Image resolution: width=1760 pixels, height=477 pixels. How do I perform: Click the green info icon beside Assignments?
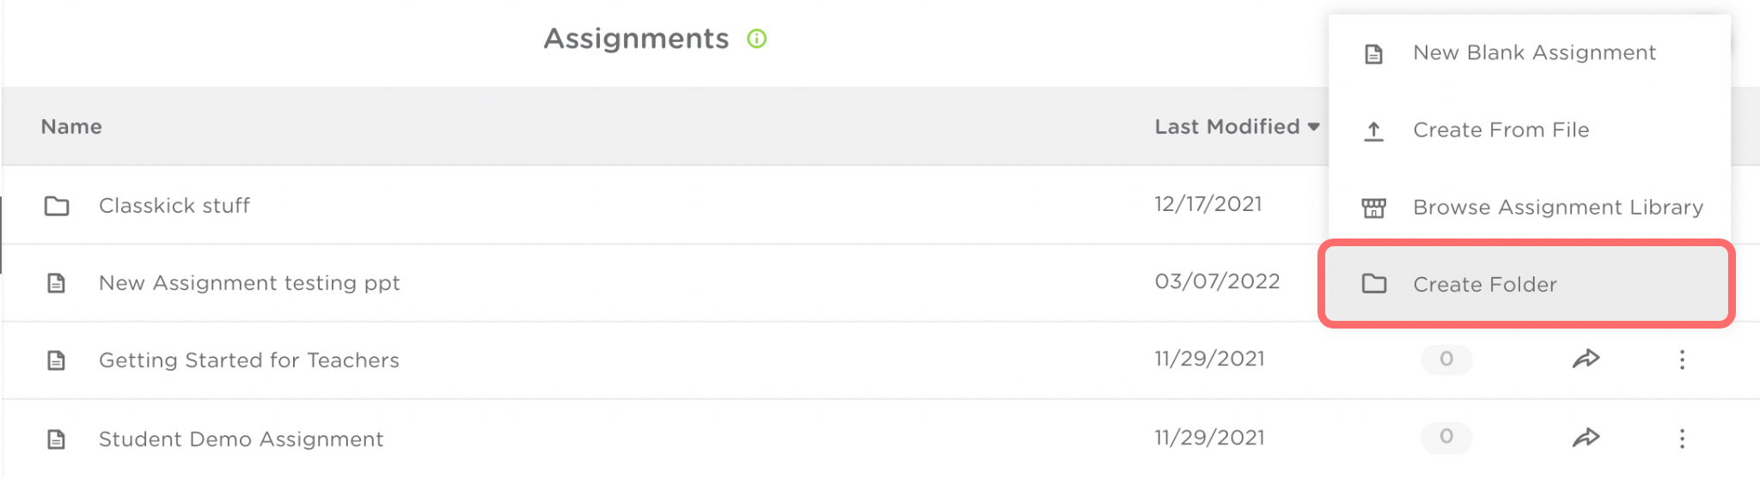click(x=756, y=39)
